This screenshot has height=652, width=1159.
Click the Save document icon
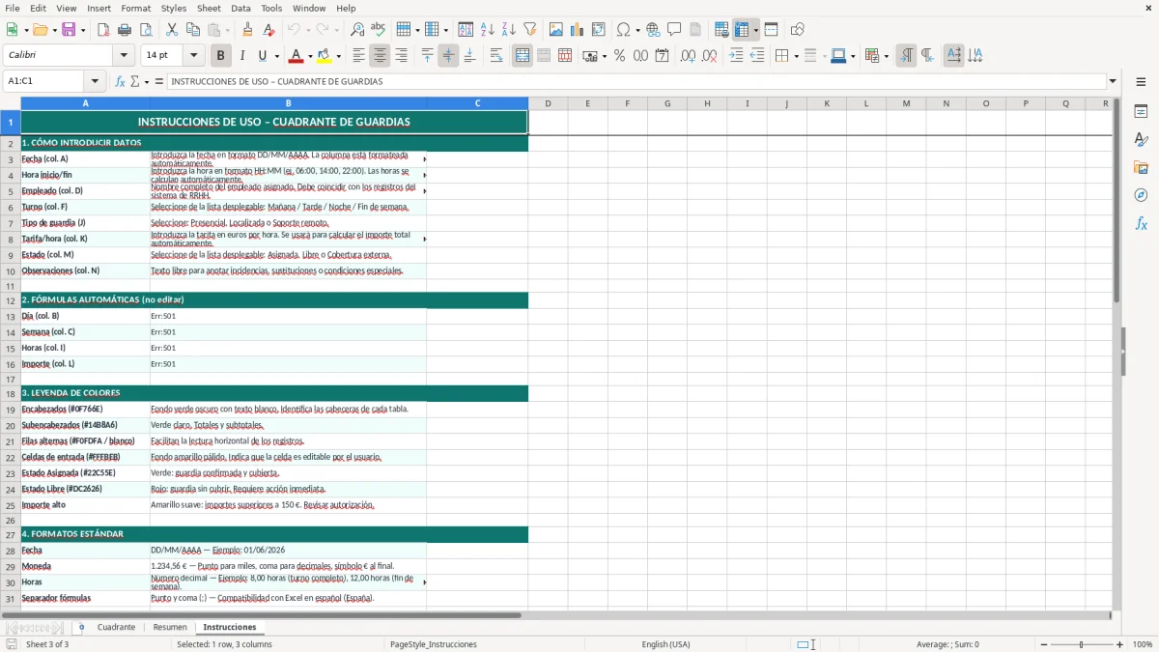(69, 30)
